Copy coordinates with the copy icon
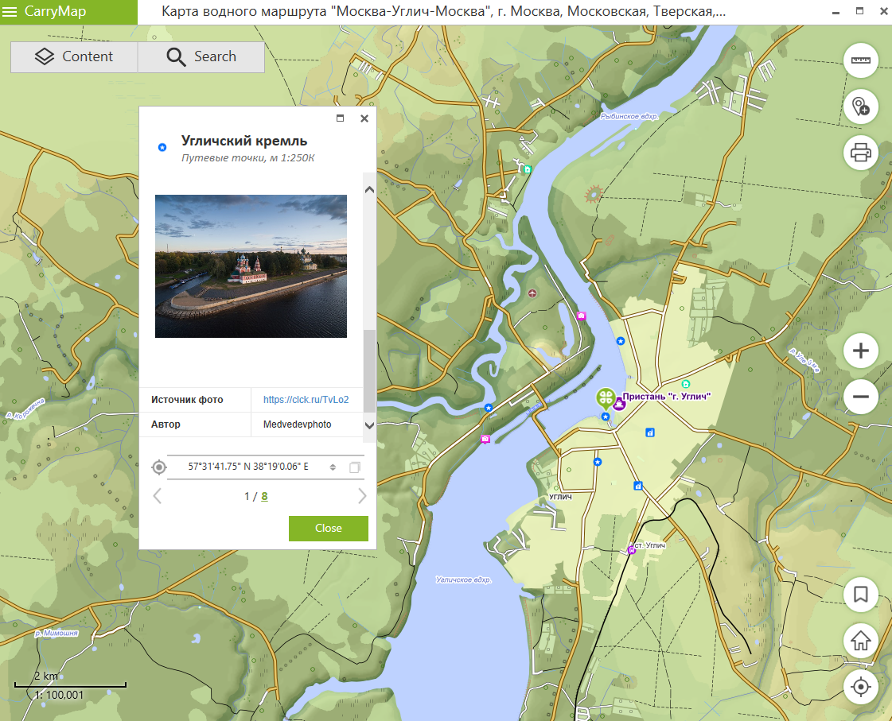Image resolution: width=892 pixels, height=721 pixels. pos(356,467)
